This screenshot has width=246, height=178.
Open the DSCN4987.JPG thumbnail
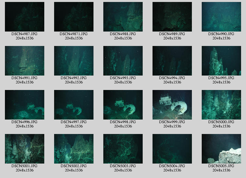coord(25,17)
